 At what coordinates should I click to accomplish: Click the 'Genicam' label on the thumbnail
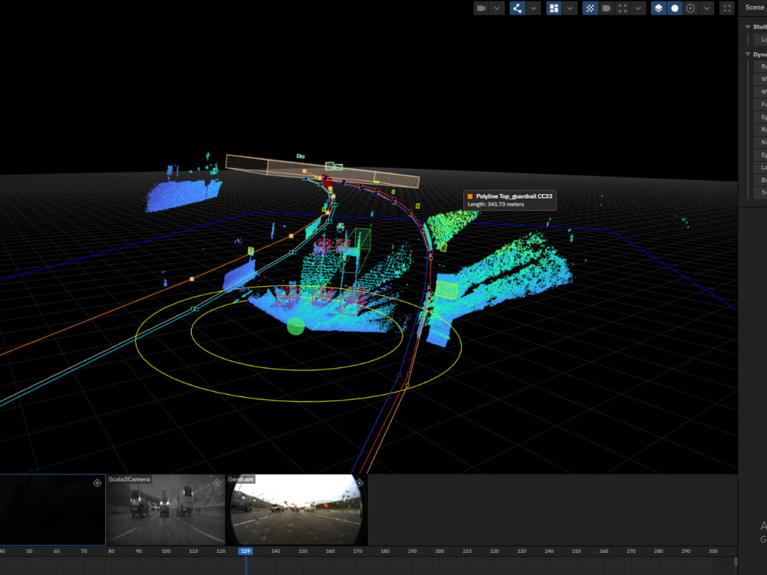point(241,479)
